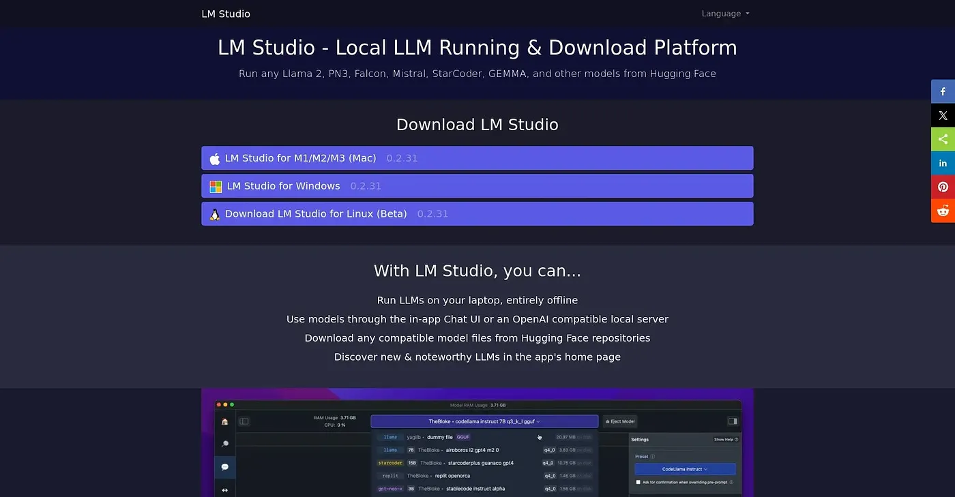The width and height of the screenshot is (955, 497).
Task: Toggle the right settings panel icon
Action: (x=733, y=421)
